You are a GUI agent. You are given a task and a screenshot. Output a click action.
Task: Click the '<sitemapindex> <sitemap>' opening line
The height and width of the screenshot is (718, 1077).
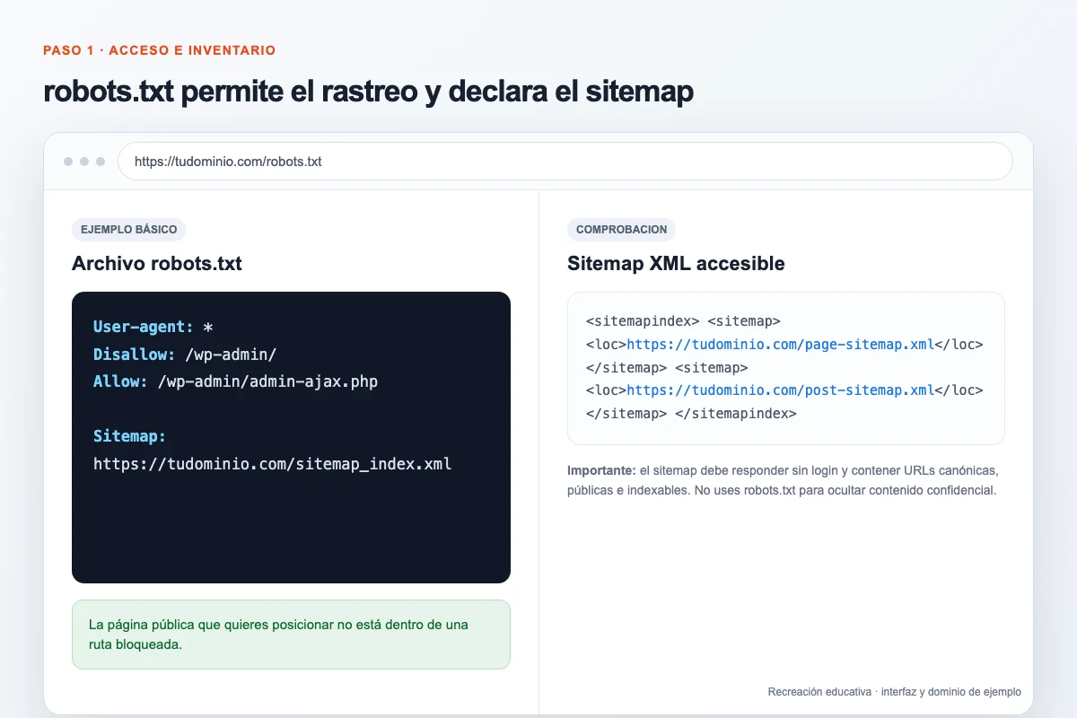click(683, 320)
